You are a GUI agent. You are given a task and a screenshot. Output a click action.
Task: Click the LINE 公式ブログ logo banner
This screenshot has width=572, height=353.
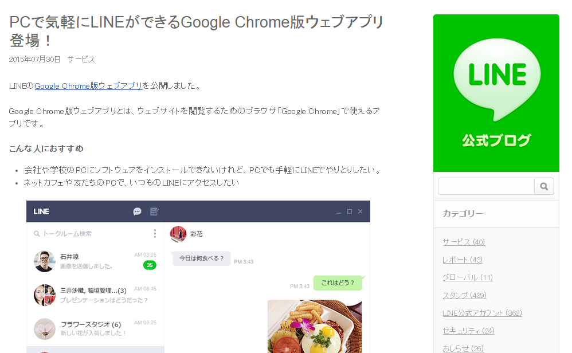coord(496,93)
